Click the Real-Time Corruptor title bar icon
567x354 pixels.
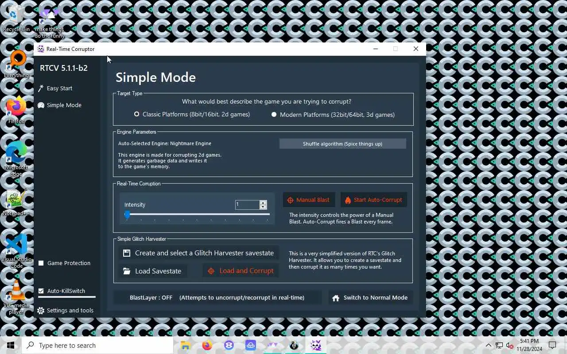pyautogui.click(x=41, y=49)
